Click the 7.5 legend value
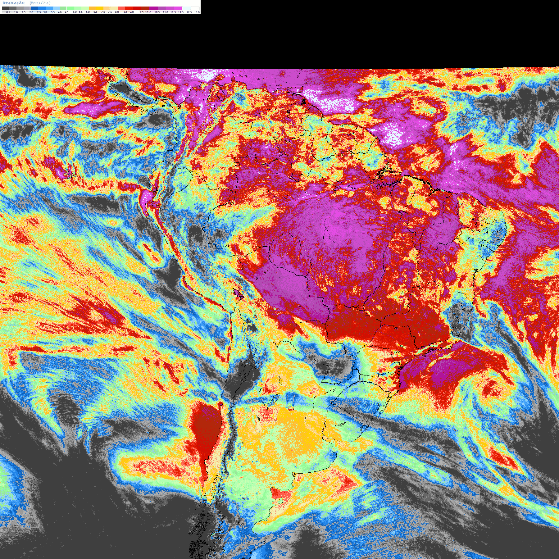The height and width of the screenshot is (559, 559). (x=110, y=12)
